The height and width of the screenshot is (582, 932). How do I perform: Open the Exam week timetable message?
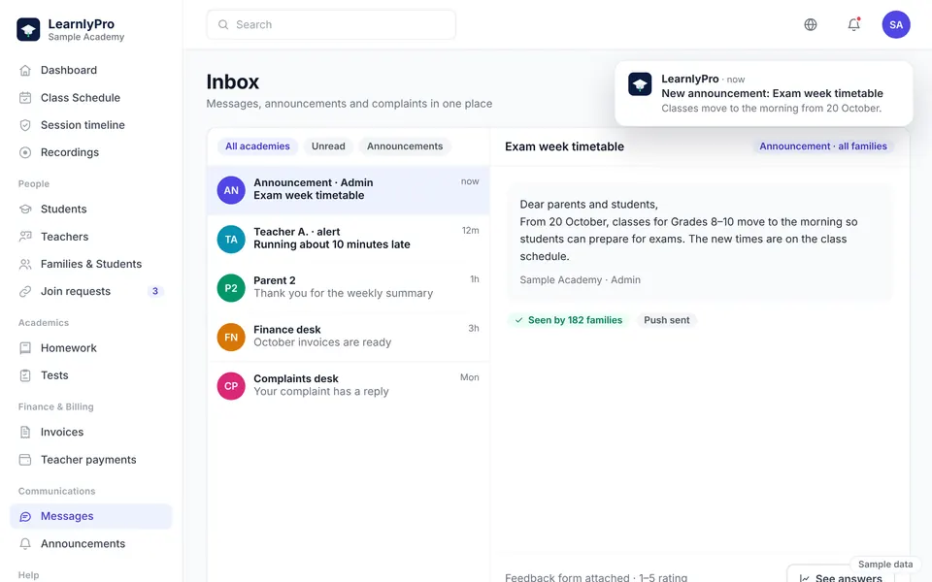click(x=349, y=190)
